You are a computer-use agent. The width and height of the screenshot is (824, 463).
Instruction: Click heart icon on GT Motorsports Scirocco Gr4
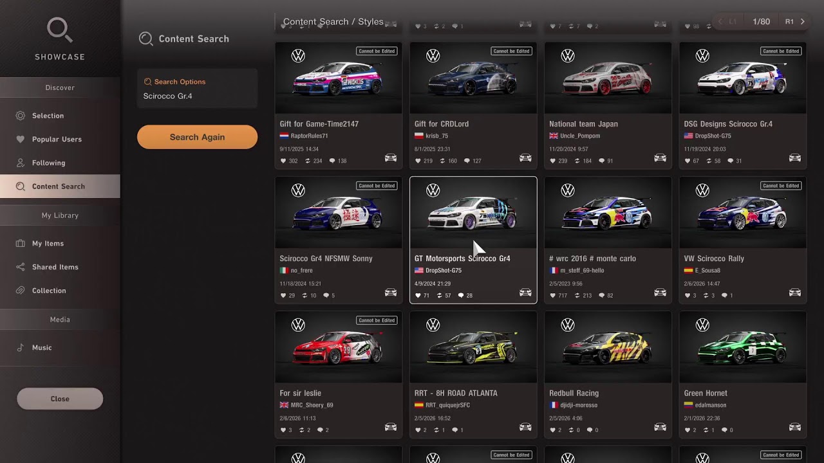[x=418, y=296]
